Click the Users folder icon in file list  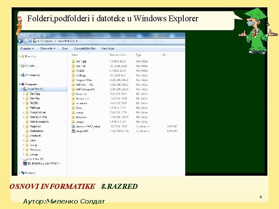tap(73, 108)
